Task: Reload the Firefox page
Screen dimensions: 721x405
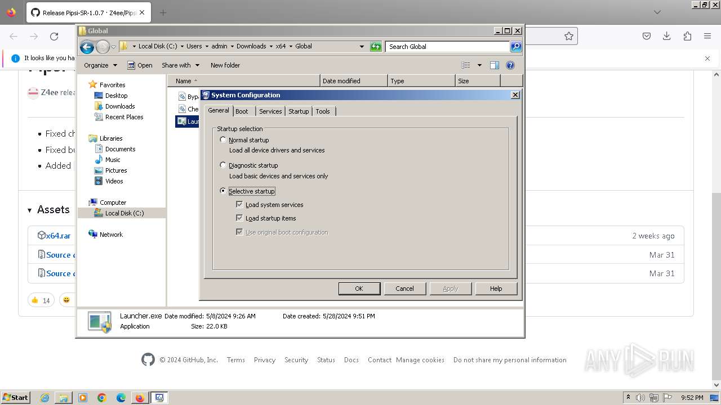Action: pos(54,37)
